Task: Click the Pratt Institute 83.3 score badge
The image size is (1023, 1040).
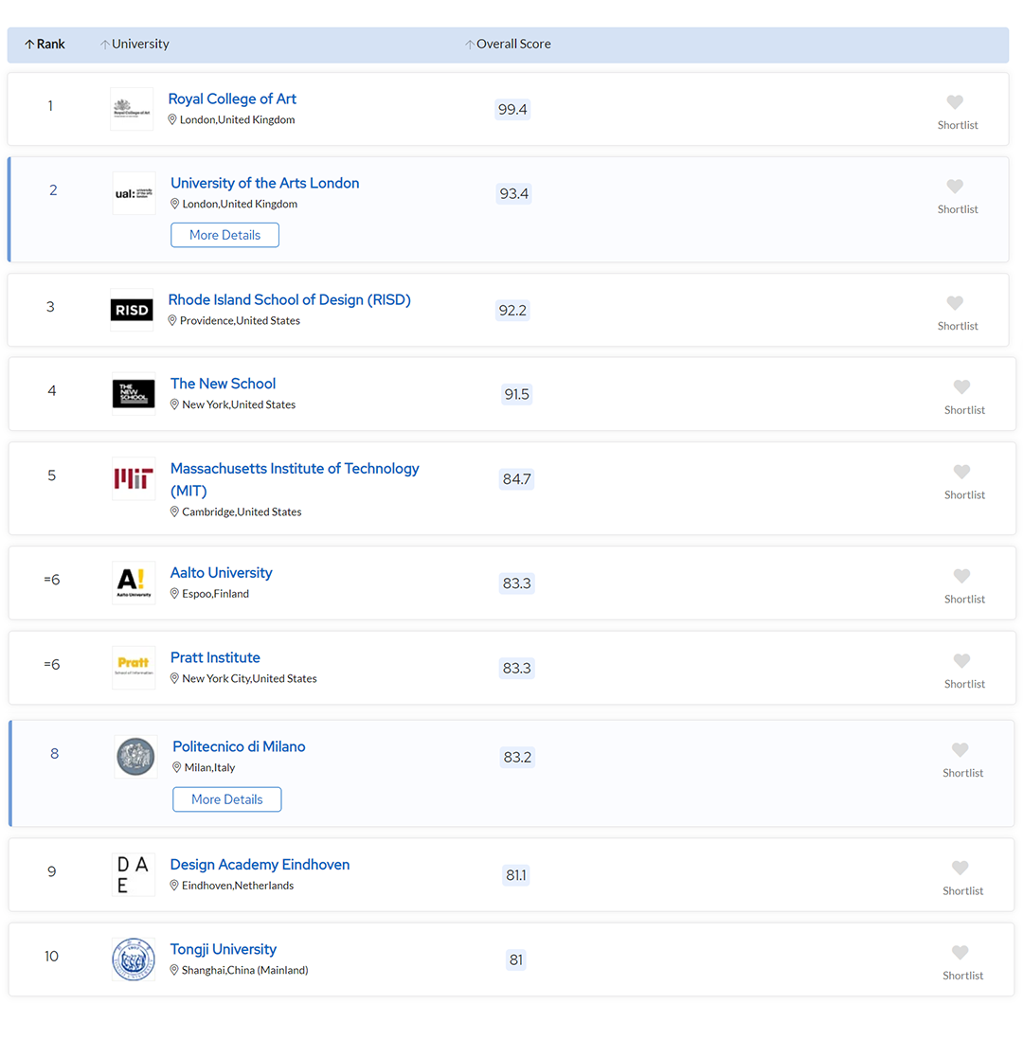Action: point(516,669)
